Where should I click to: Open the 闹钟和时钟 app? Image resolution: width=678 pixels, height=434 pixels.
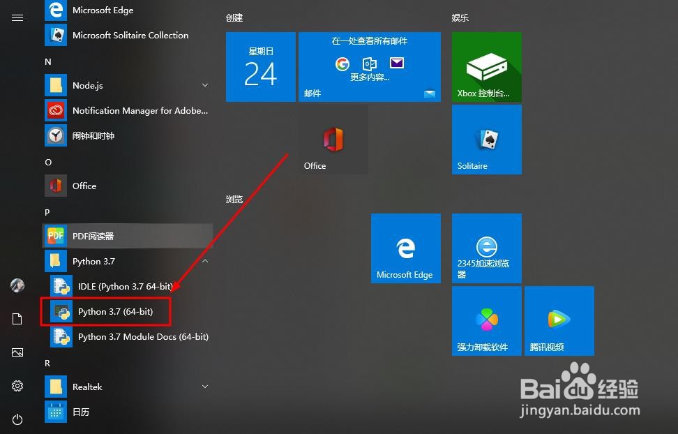(129, 135)
